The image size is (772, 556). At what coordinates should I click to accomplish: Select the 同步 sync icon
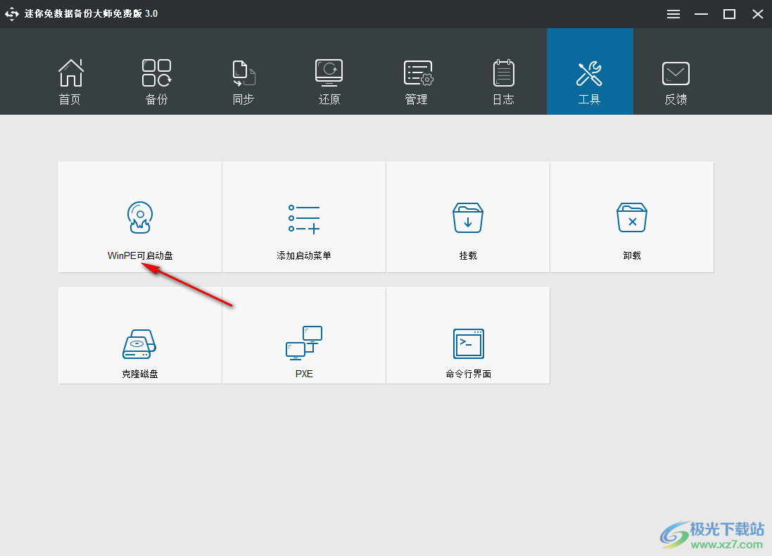click(x=243, y=81)
